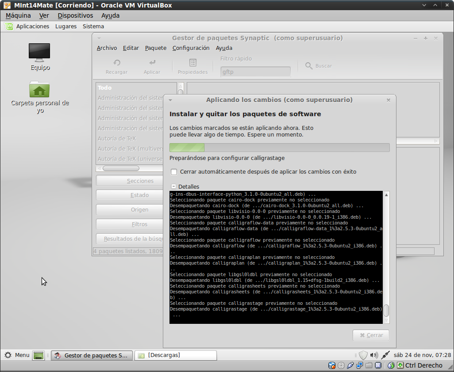This screenshot has height=372, width=454.
Task: Enable Cerrar automáticamente después de aplicar checkbox
Action: pyautogui.click(x=174, y=172)
